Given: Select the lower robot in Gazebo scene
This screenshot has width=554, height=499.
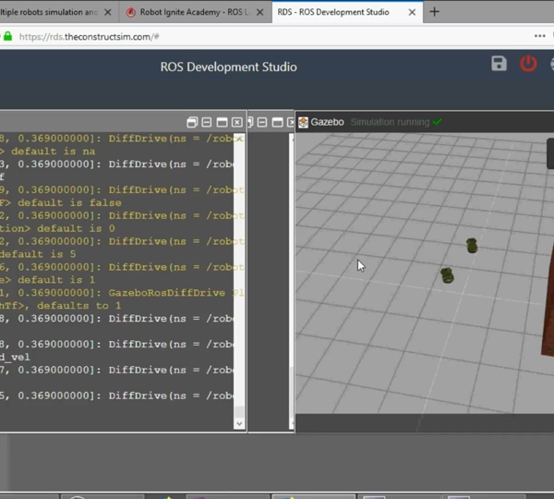Looking at the screenshot, I should (x=447, y=275).
